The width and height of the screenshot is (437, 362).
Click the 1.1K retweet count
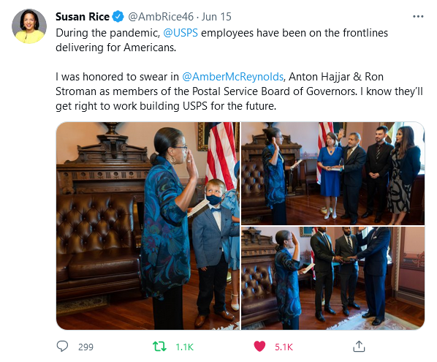tap(184, 347)
